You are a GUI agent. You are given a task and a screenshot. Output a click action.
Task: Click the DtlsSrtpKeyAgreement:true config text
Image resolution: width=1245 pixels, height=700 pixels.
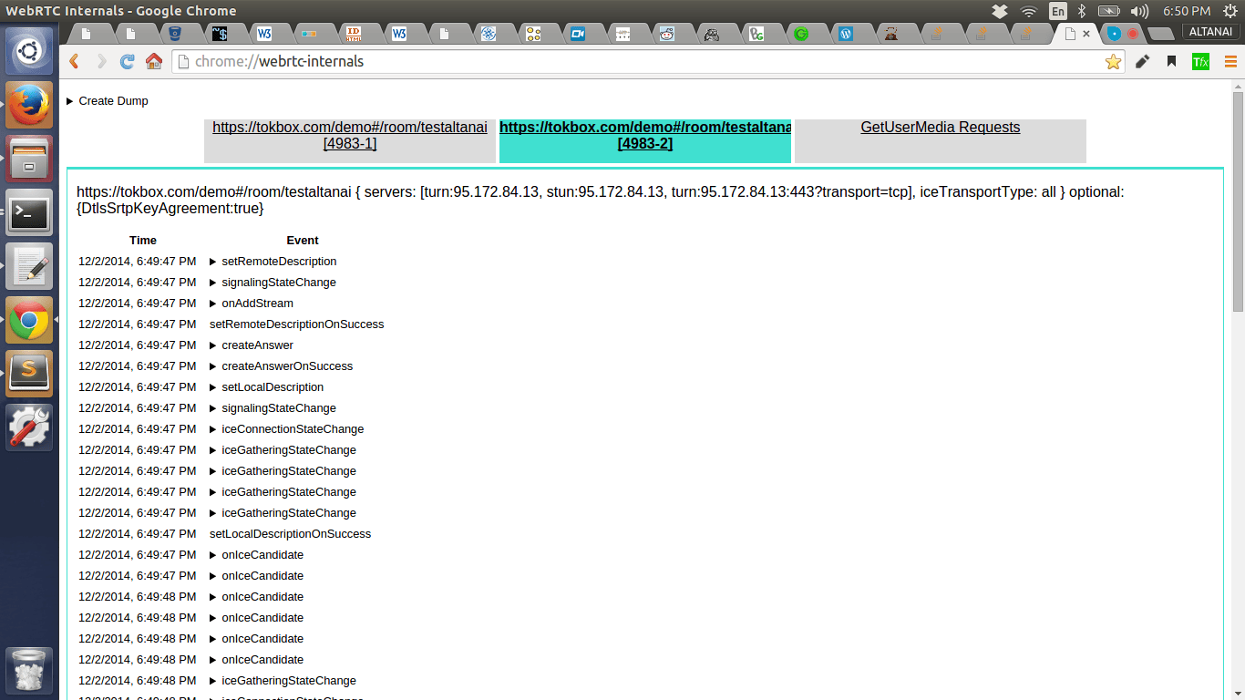click(170, 209)
